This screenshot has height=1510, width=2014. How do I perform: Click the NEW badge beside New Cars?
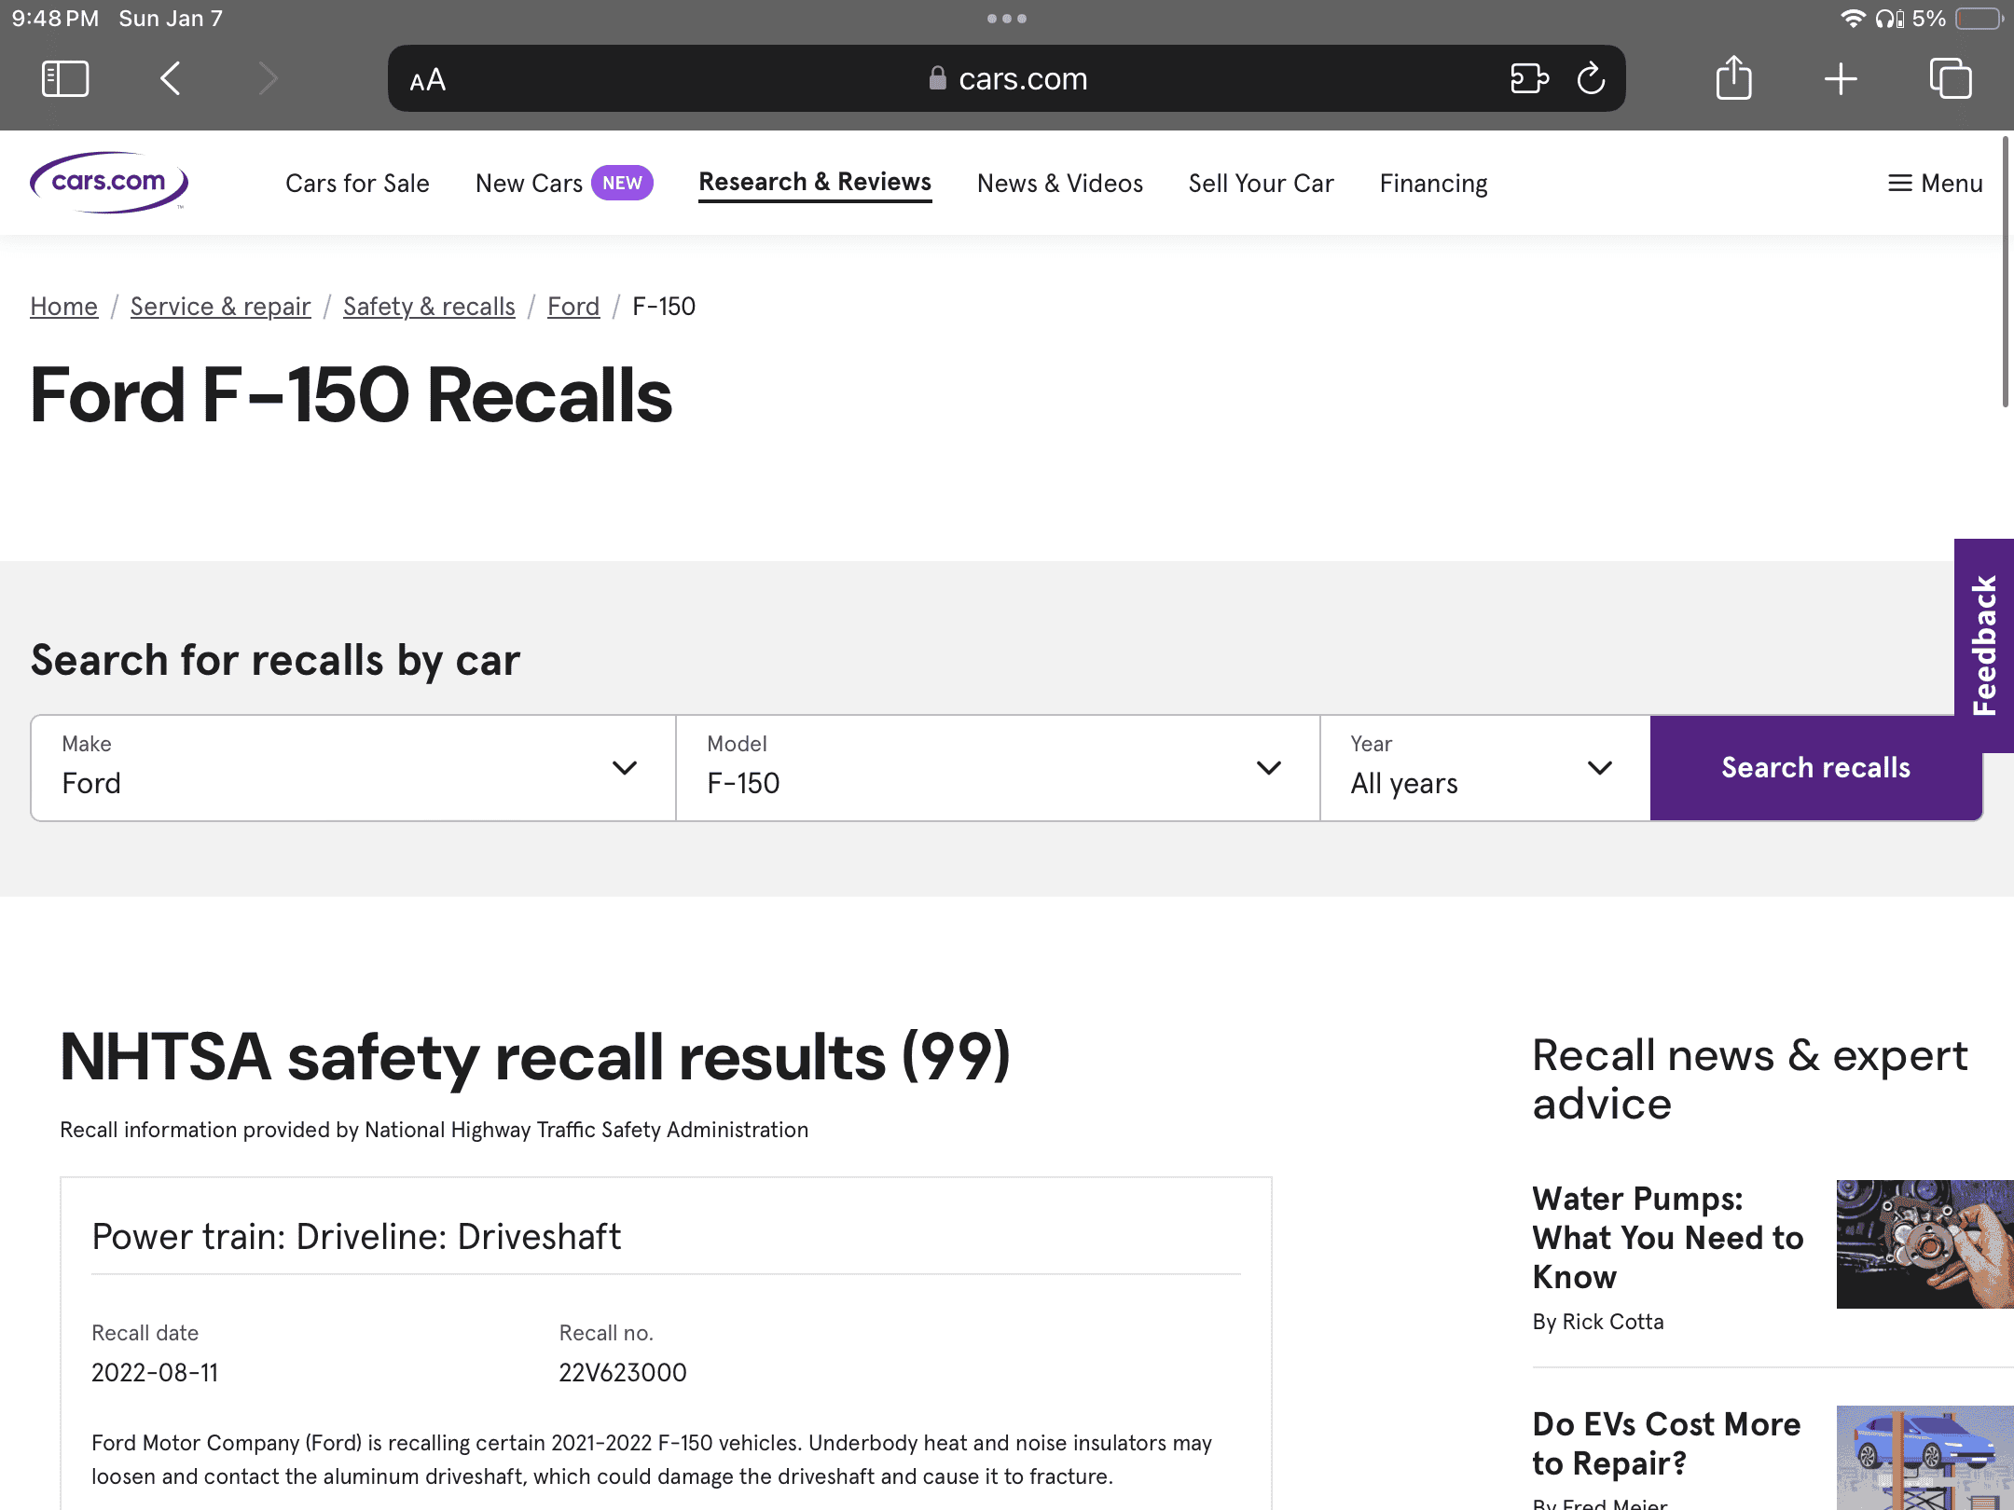(x=622, y=183)
